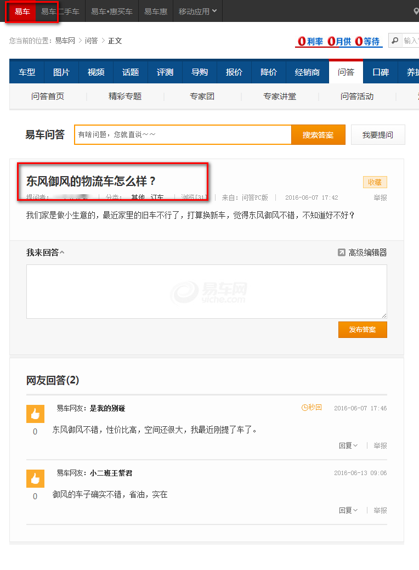Click the 发布答案 submit button
The width and height of the screenshot is (419, 570).
pyautogui.click(x=363, y=329)
